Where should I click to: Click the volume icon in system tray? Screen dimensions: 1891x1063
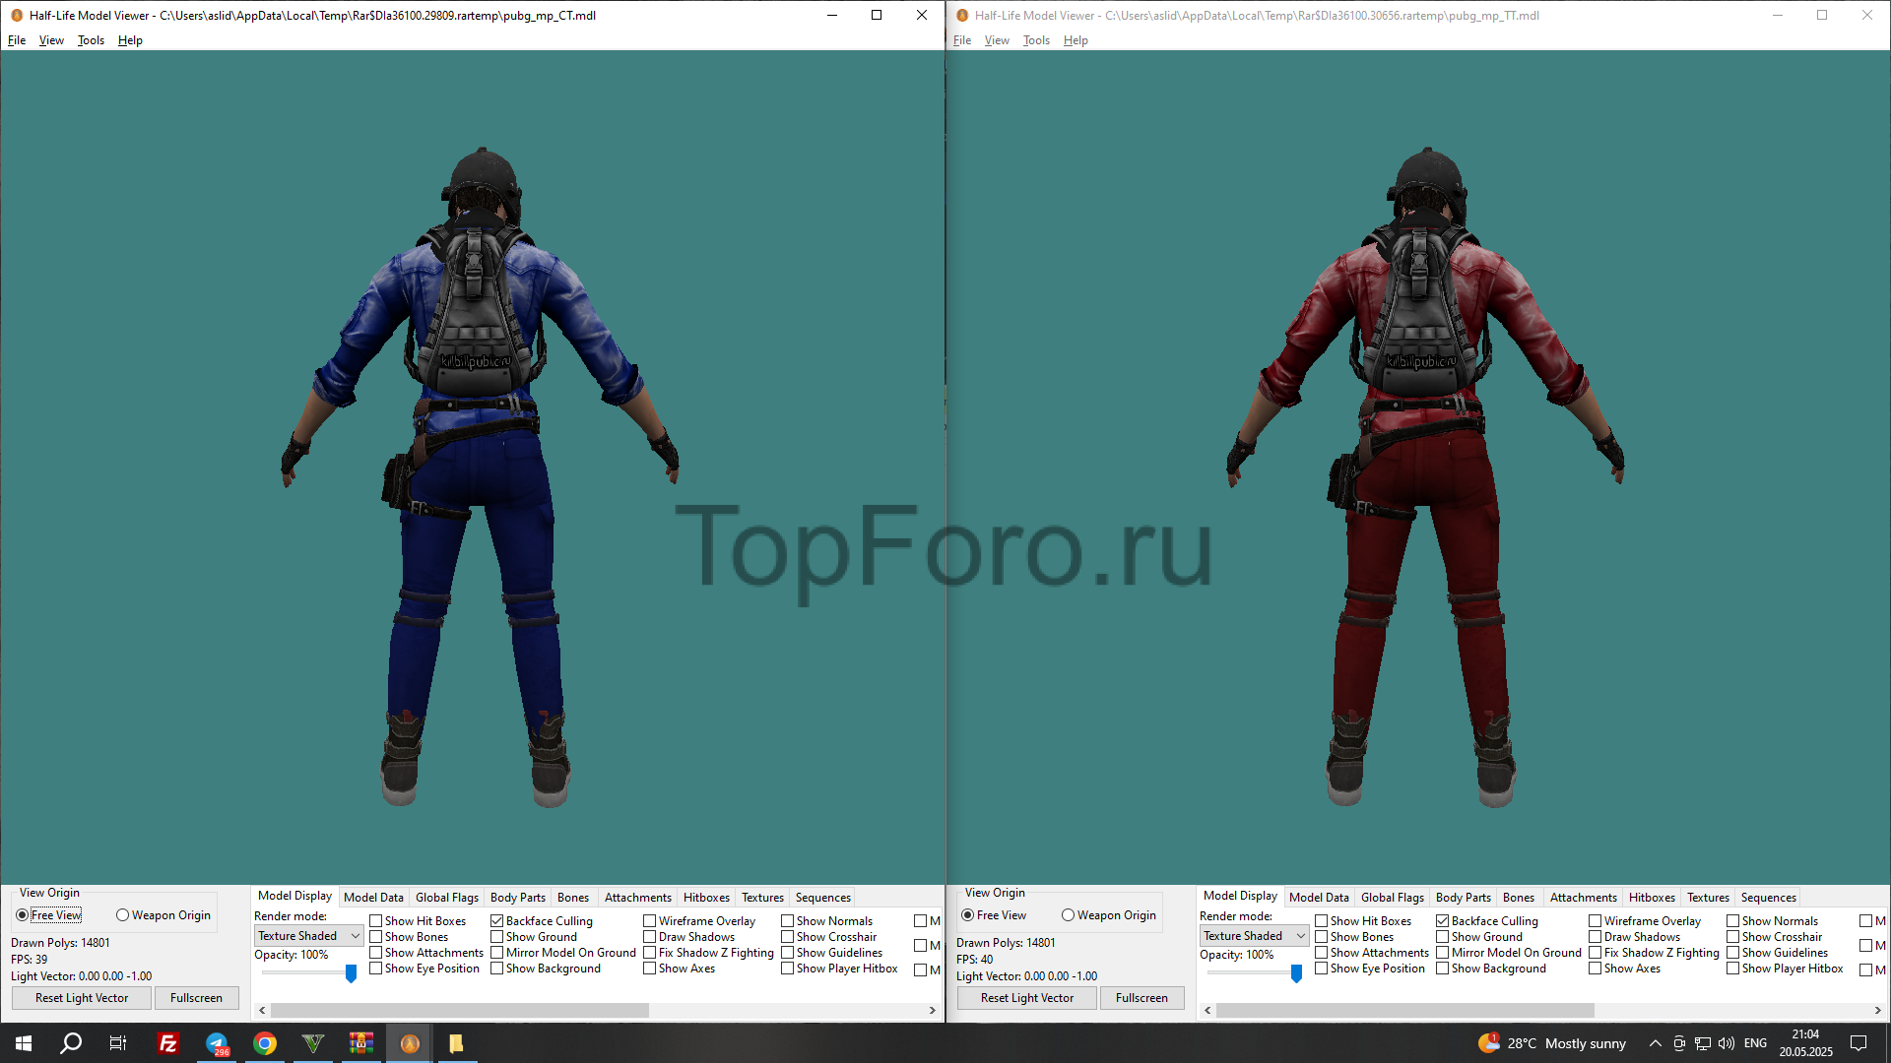(1726, 1043)
